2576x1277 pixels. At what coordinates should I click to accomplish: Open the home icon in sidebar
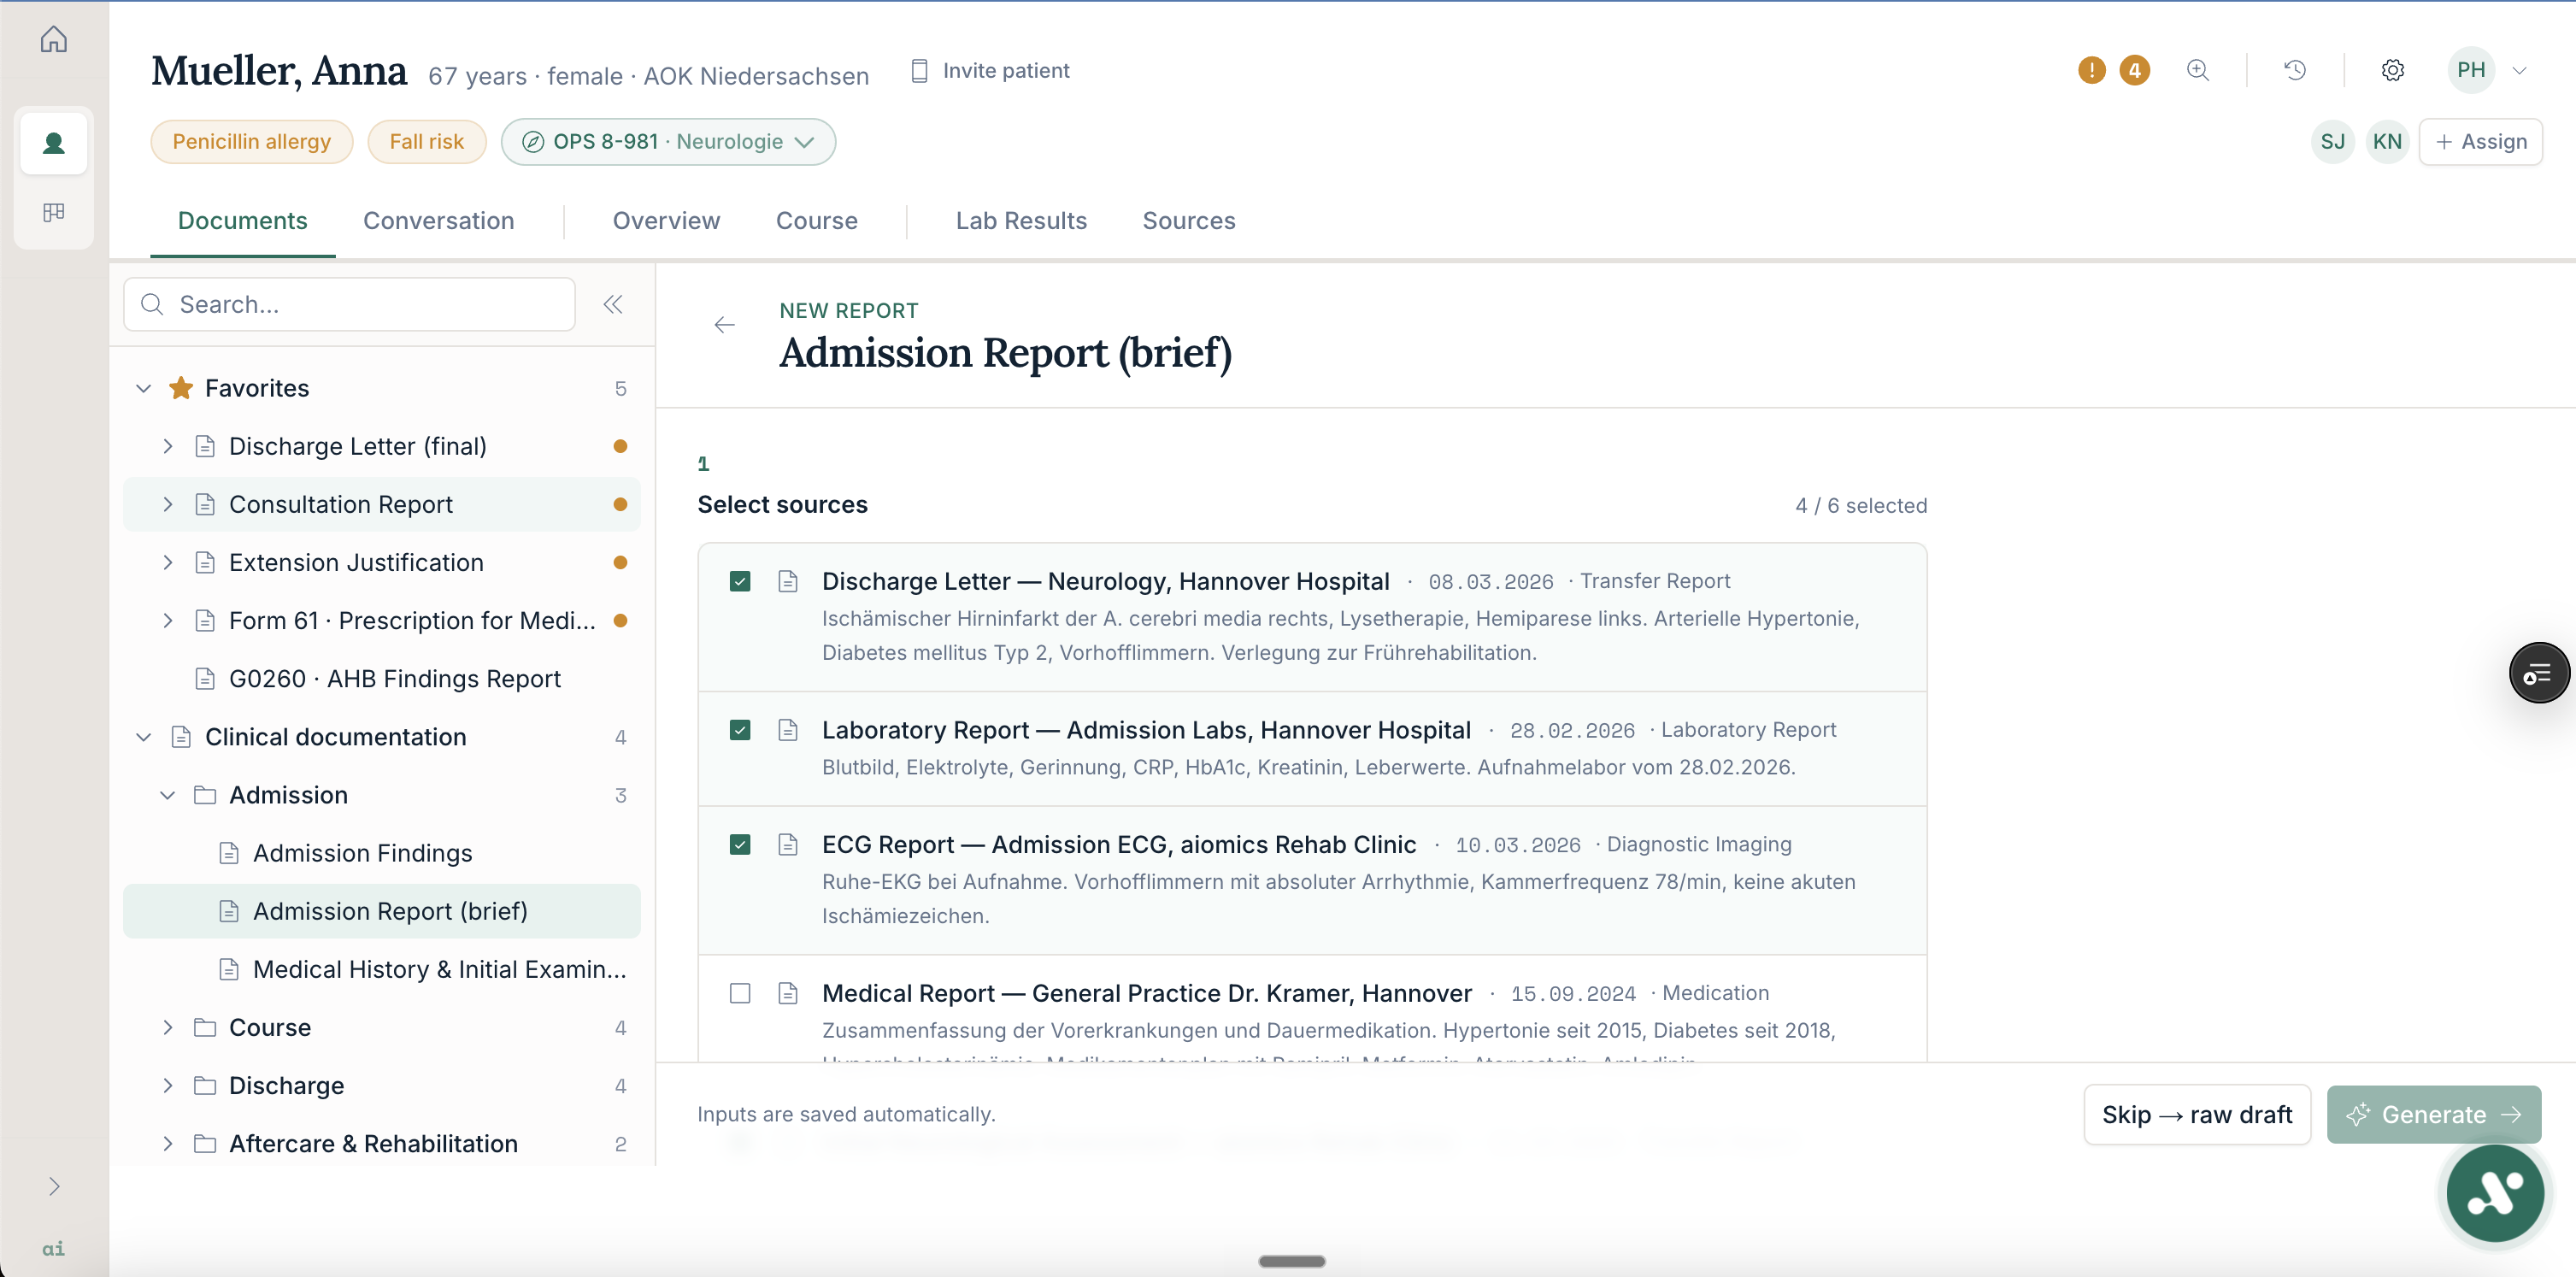[x=54, y=39]
